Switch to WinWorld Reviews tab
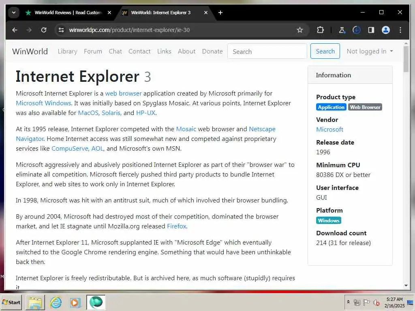The width and height of the screenshot is (415, 311). 68,13
